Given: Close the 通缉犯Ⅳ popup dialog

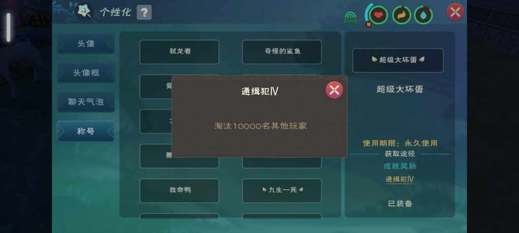Looking at the screenshot, I should coord(334,90).
